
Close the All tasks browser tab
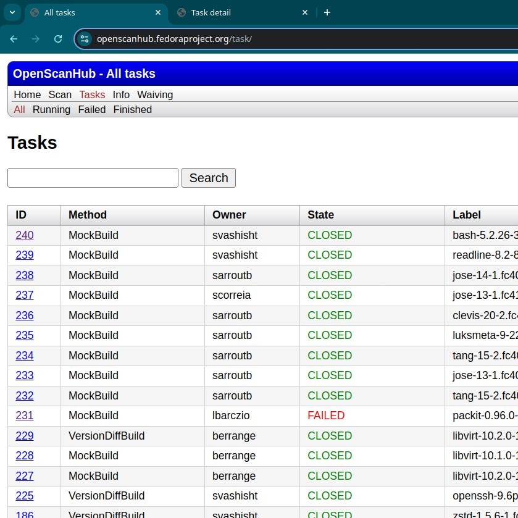[x=158, y=12]
